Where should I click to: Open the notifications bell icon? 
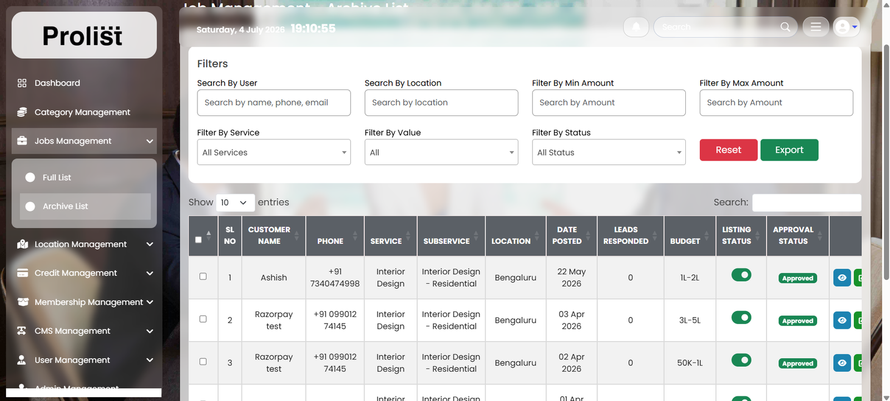[x=636, y=27]
